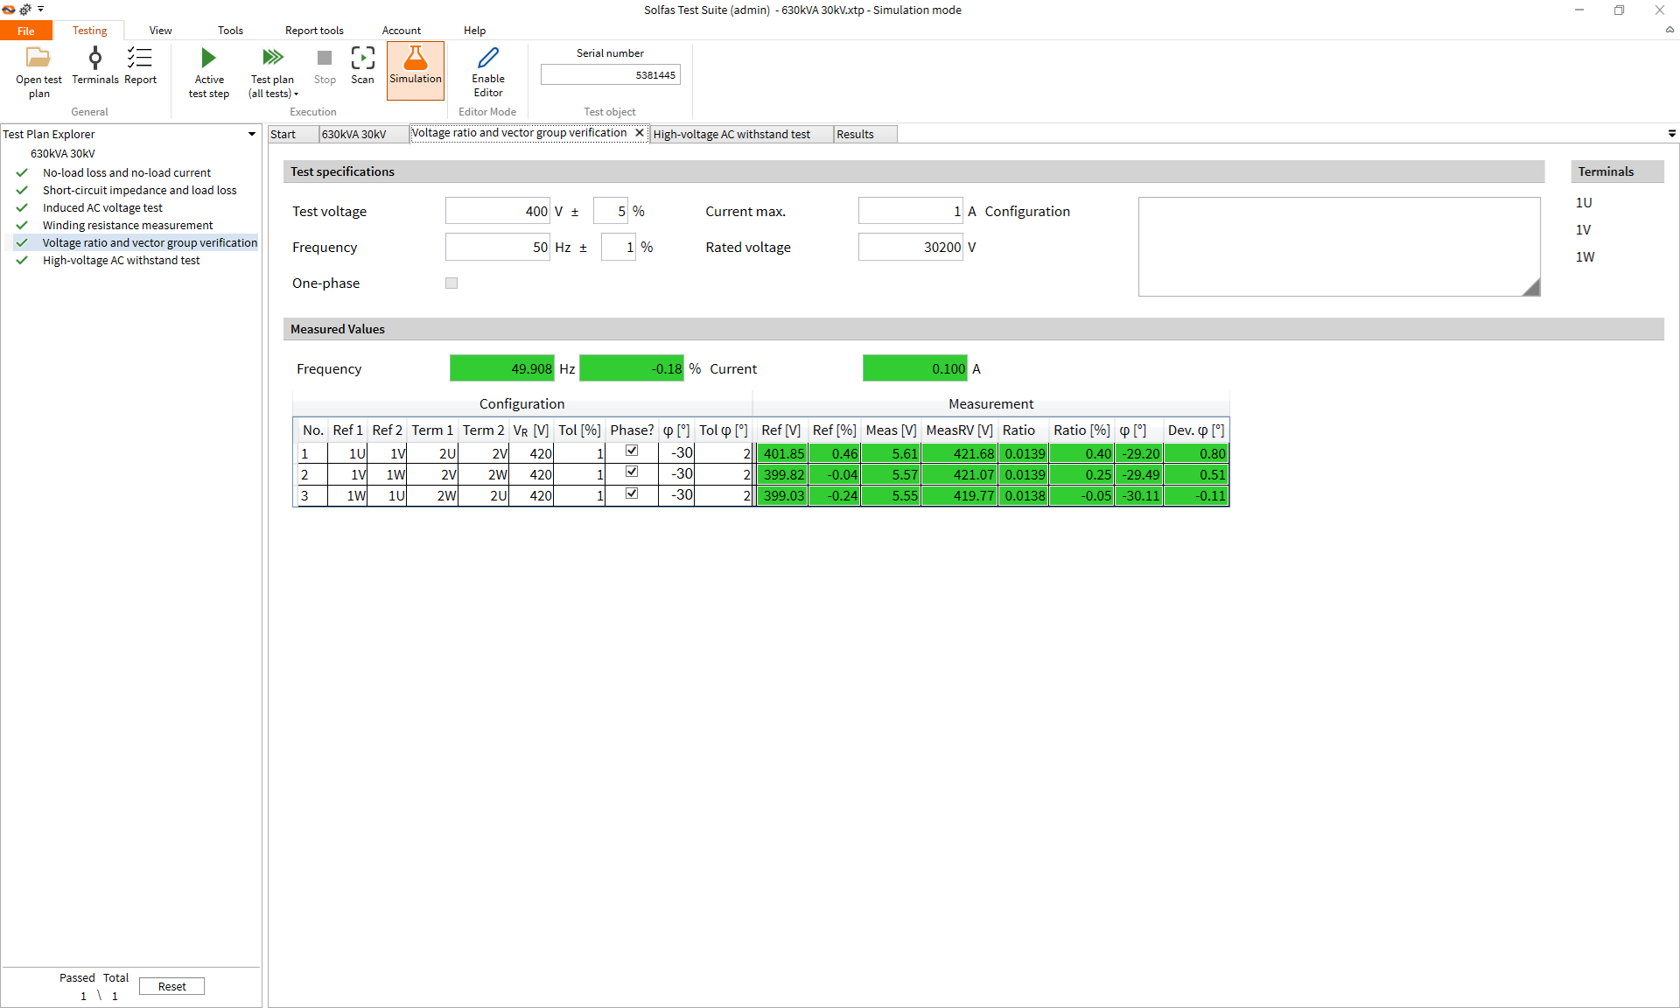Uncheck Phase checkbox in row 1
The width and height of the screenshot is (1680, 1008).
pos(632,451)
